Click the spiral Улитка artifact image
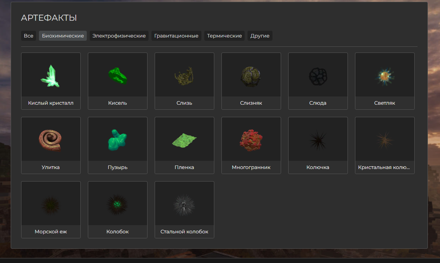The height and width of the screenshot is (263, 440). [51, 140]
